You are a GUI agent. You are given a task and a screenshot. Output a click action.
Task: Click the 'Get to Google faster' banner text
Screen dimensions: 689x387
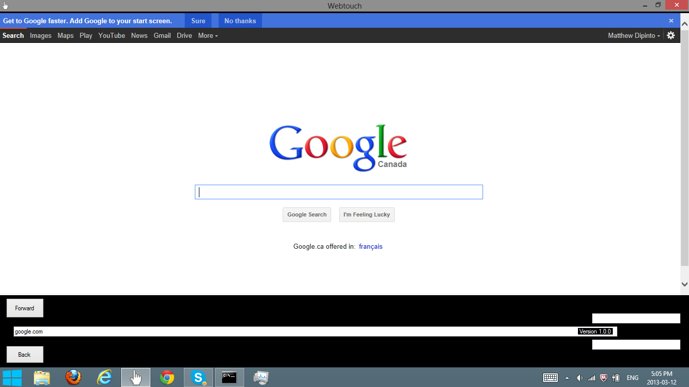click(87, 21)
